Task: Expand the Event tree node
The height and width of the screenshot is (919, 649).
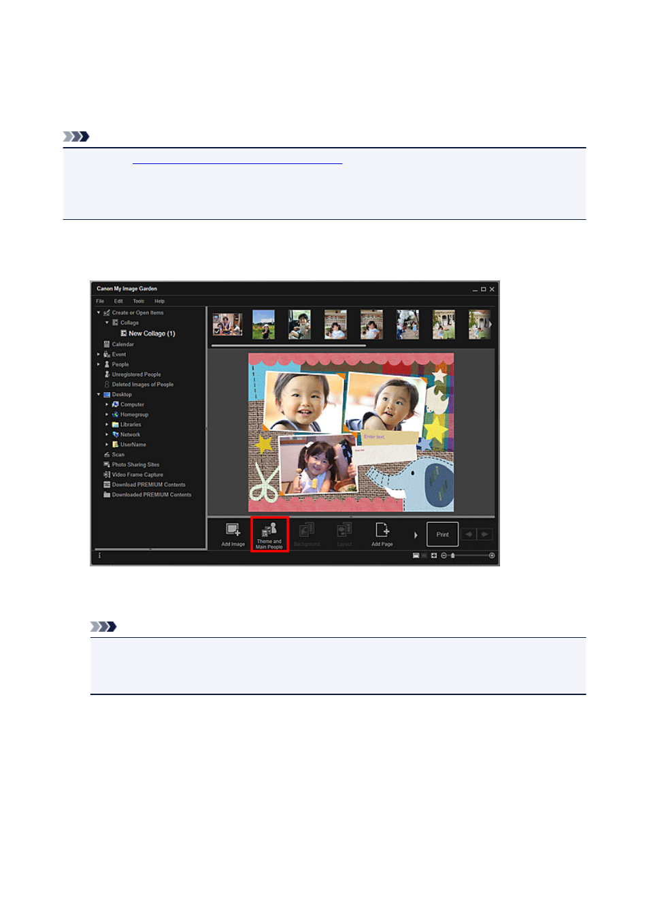Action: pos(99,355)
